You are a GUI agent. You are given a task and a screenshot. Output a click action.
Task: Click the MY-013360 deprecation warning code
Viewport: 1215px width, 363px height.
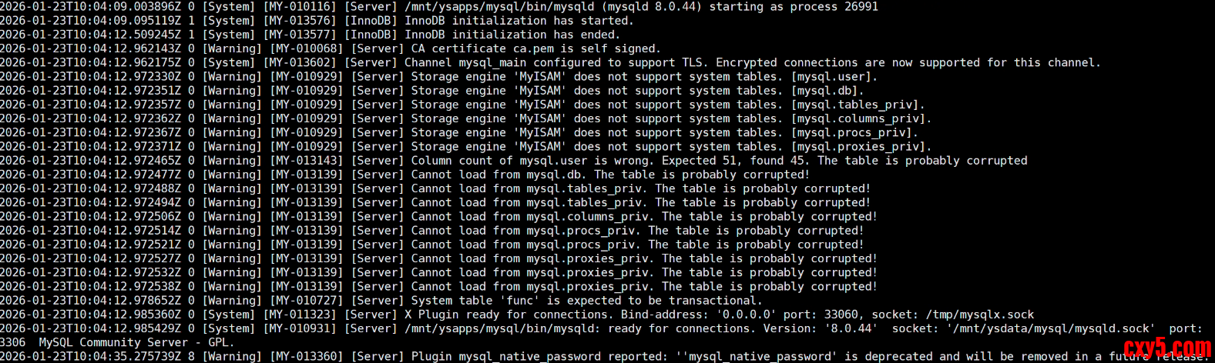click(305, 357)
